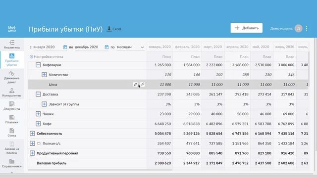Click the Себестоимость value 7 435 114
Viewport: 317px width, 178px height.
tap(286, 133)
